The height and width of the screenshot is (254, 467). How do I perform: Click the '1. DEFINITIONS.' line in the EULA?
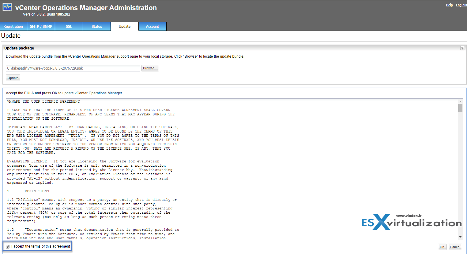(29, 191)
